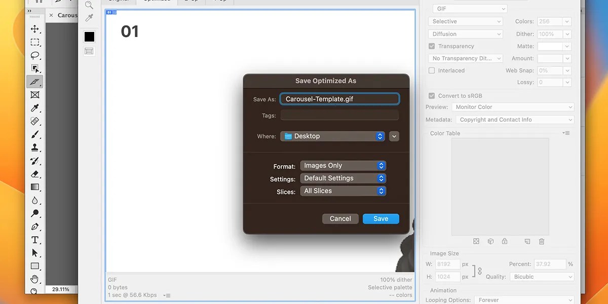The height and width of the screenshot is (304, 608).
Task: Click the Cancel button
Action: point(340,218)
